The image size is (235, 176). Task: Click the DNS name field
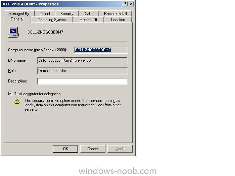83,60
